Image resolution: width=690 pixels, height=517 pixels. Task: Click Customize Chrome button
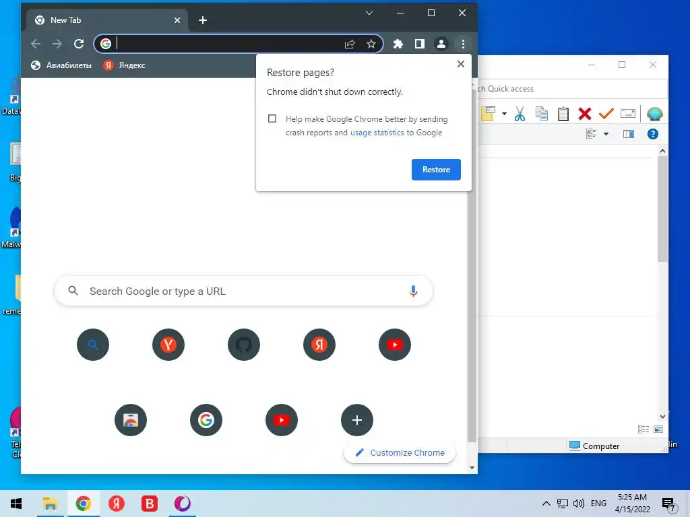pyautogui.click(x=400, y=453)
